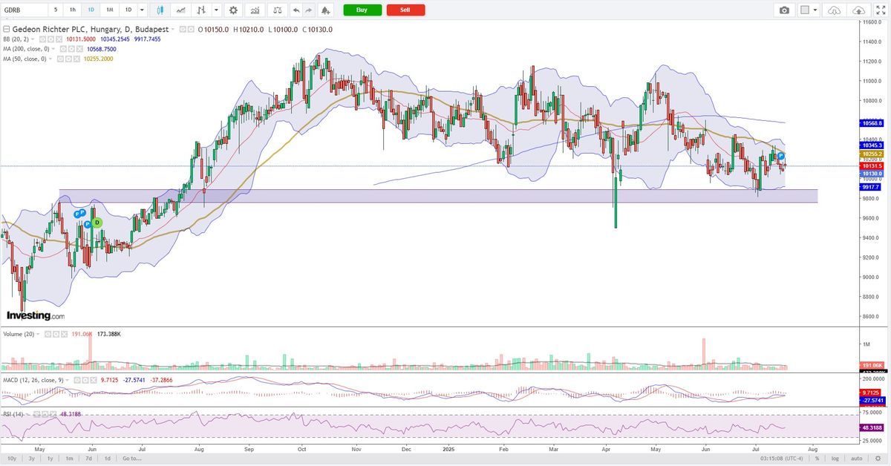Toggle the auto scale button
Image resolution: width=891 pixels, height=466 pixels.
point(856,459)
